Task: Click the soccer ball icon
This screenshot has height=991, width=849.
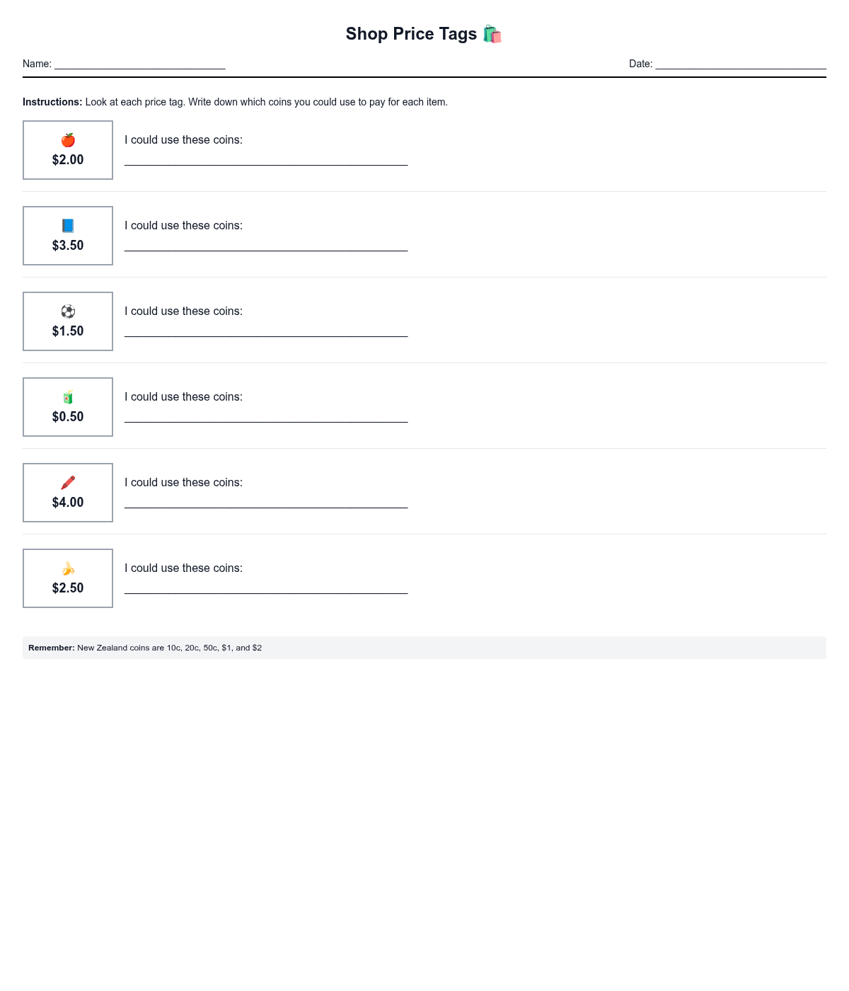Action: (68, 311)
